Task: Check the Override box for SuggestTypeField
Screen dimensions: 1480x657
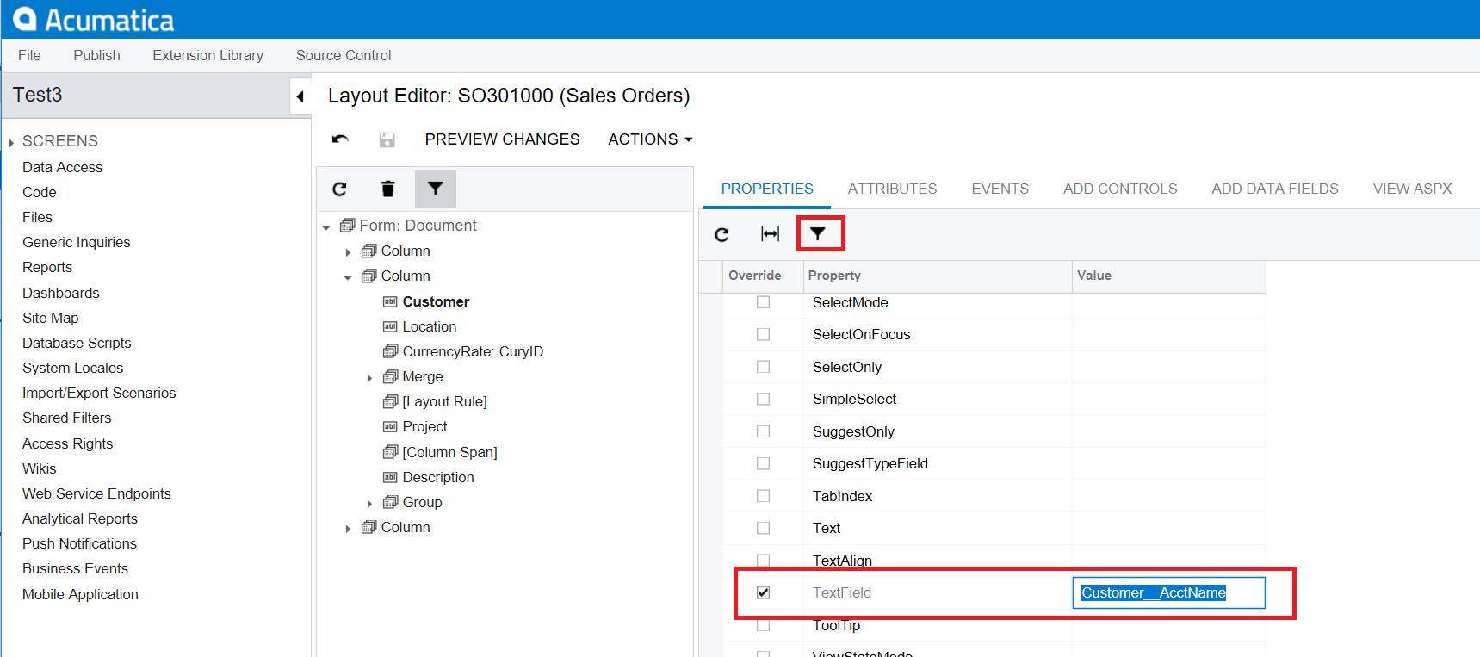Action: pos(763,463)
